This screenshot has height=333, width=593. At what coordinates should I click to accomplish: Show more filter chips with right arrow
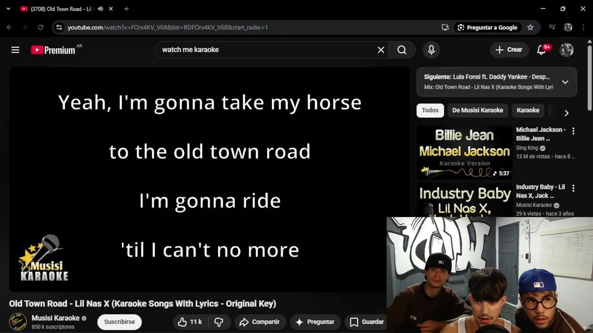(x=566, y=113)
